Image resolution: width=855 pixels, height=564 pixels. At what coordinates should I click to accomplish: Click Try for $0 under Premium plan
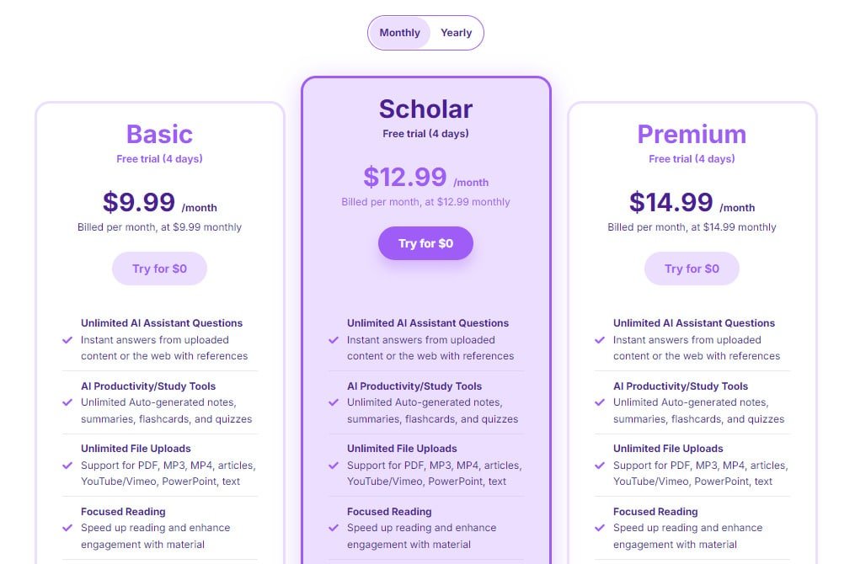[x=692, y=269]
